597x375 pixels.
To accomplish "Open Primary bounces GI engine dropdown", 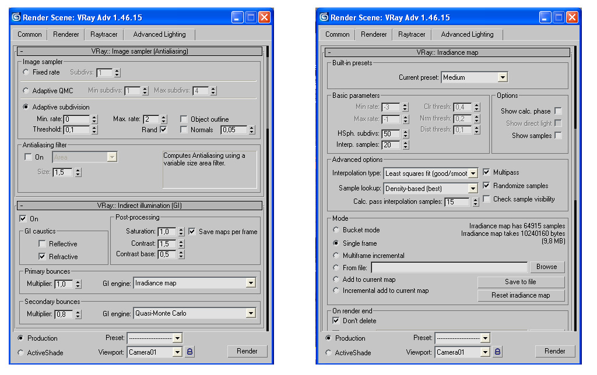I will point(250,282).
